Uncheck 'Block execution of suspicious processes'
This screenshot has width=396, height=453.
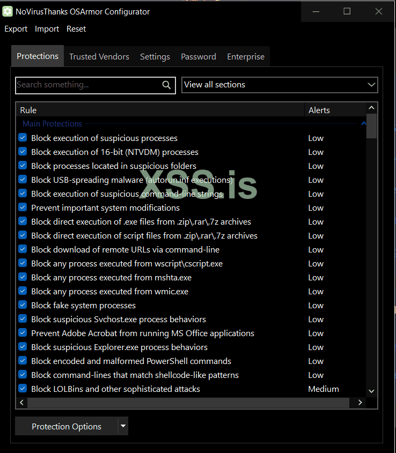(23, 138)
